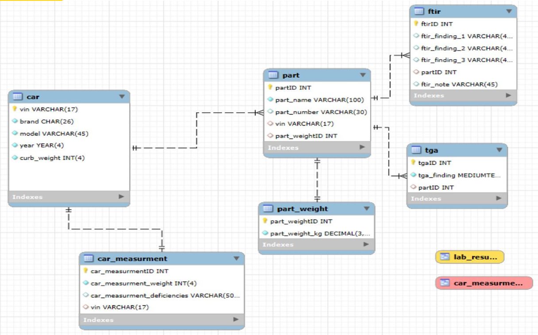Screen dimensions: 538x335
Task: Click the car table icon
Action: coord(18,96)
